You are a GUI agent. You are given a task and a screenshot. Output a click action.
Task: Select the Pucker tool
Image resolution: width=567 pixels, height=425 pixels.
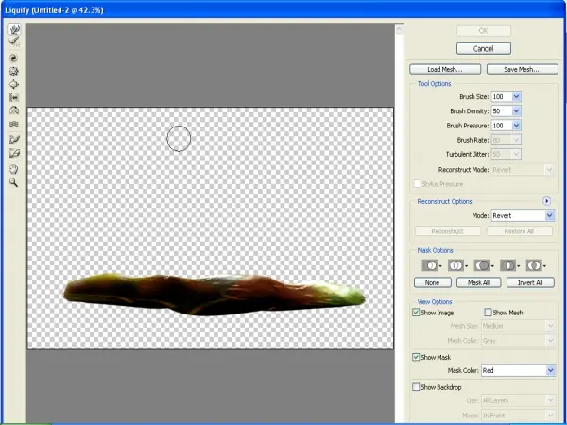click(14, 71)
